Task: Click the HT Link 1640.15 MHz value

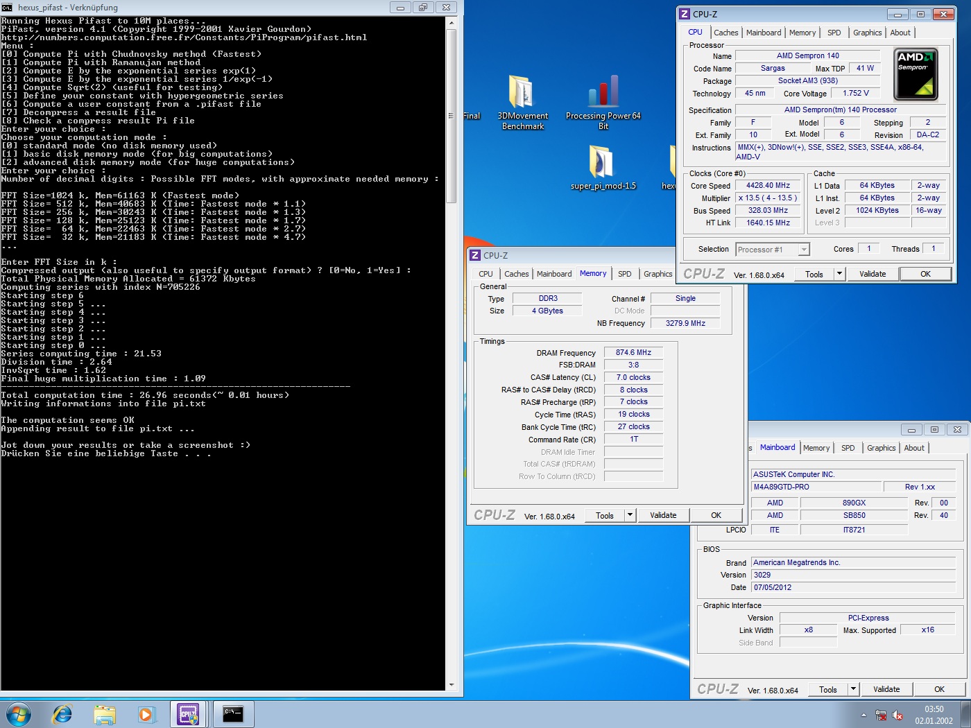Action: [768, 223]
